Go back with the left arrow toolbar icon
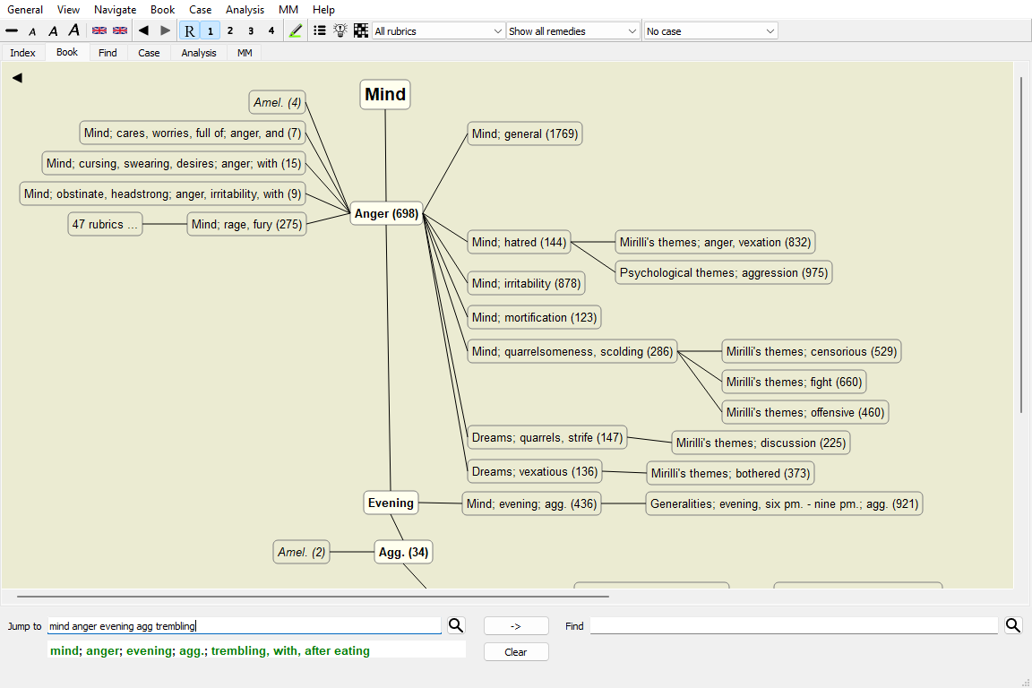The height and width of the screenshot is (688, 1032). click(143, 30)
